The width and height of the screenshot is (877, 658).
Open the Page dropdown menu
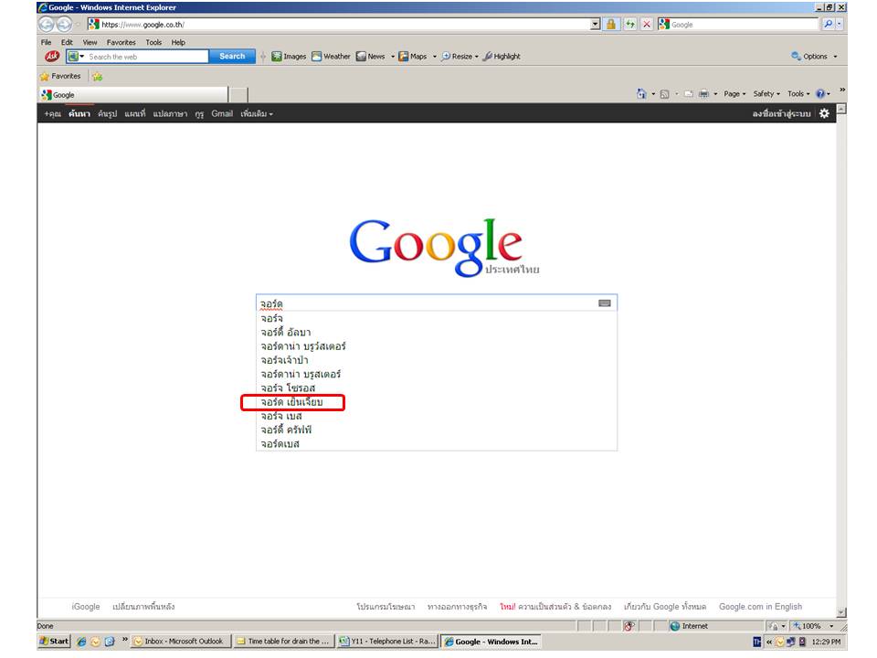pyautogui.click(x=734, y=94)
